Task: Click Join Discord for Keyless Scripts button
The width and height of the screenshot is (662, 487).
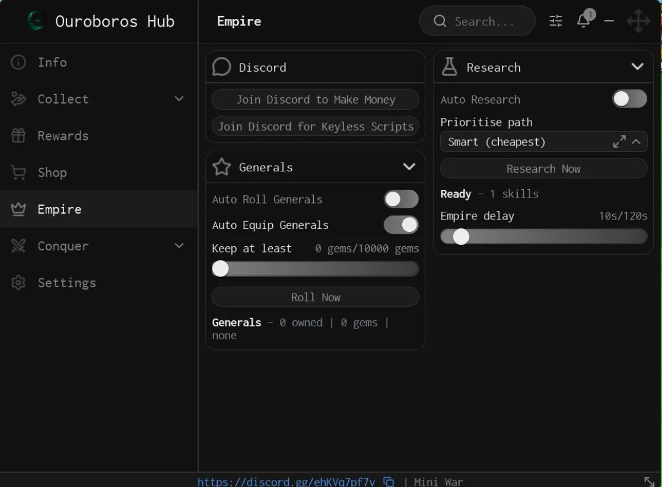Action: (x=316, y=126)
